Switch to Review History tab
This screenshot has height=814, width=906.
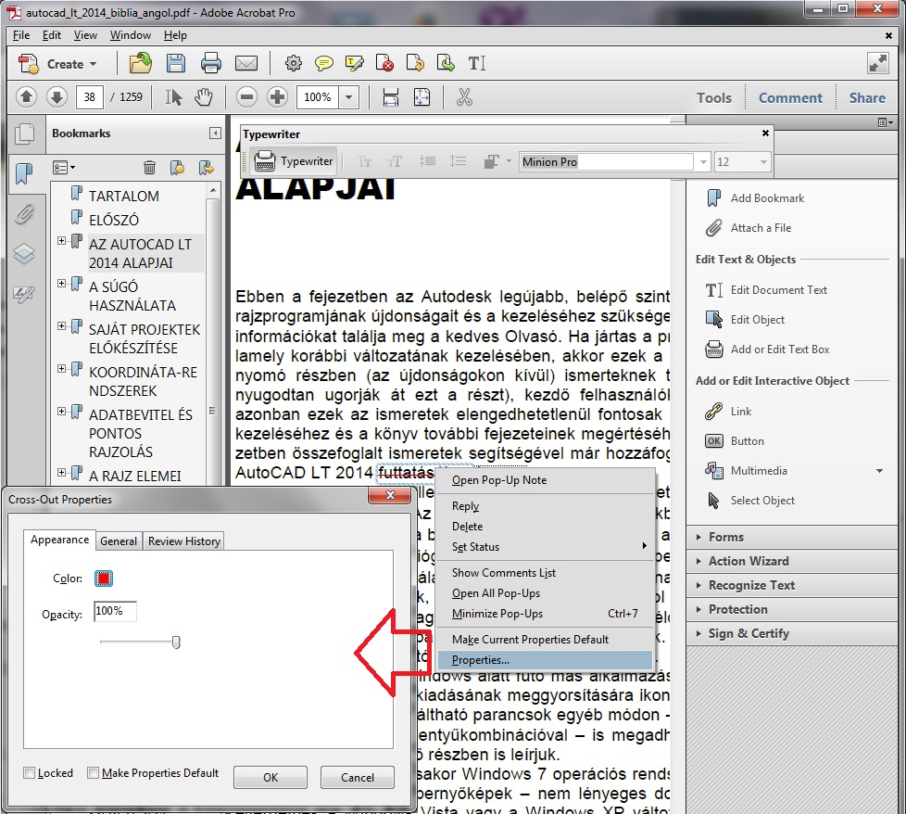tap(183, 541)
